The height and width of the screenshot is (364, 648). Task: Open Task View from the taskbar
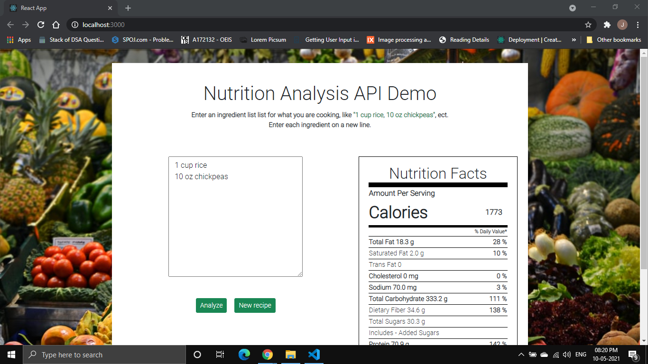click(x=220, y=354)
